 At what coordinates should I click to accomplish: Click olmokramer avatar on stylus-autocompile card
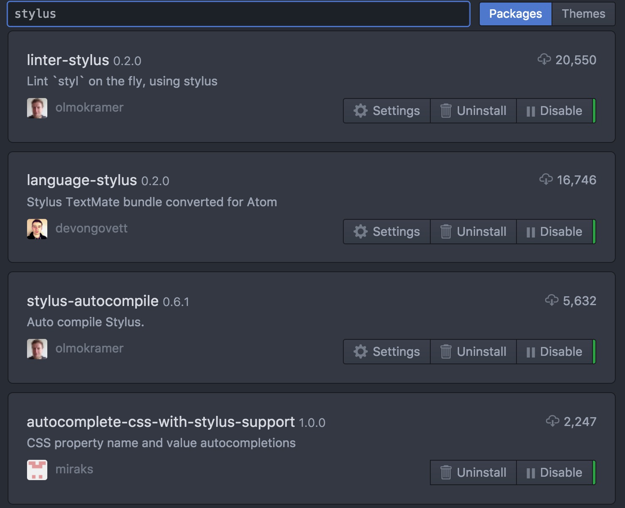[x=37, y=349]
